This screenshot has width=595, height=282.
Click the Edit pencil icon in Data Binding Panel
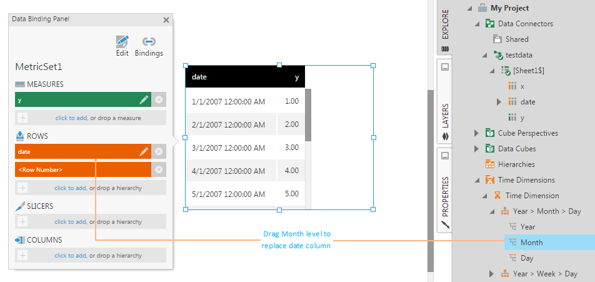tap(122, 42)
